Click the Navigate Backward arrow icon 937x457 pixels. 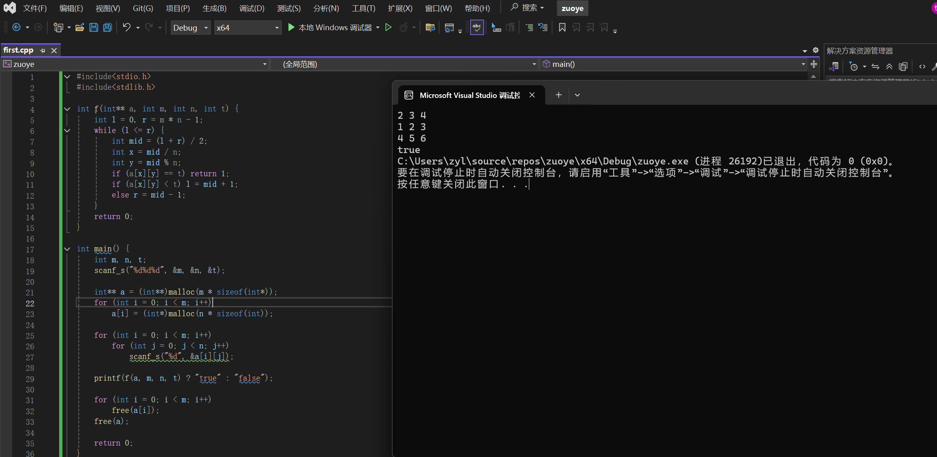point(17,27)
